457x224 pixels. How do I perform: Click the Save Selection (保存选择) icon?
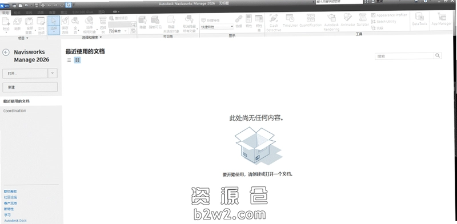pos(65,21)
